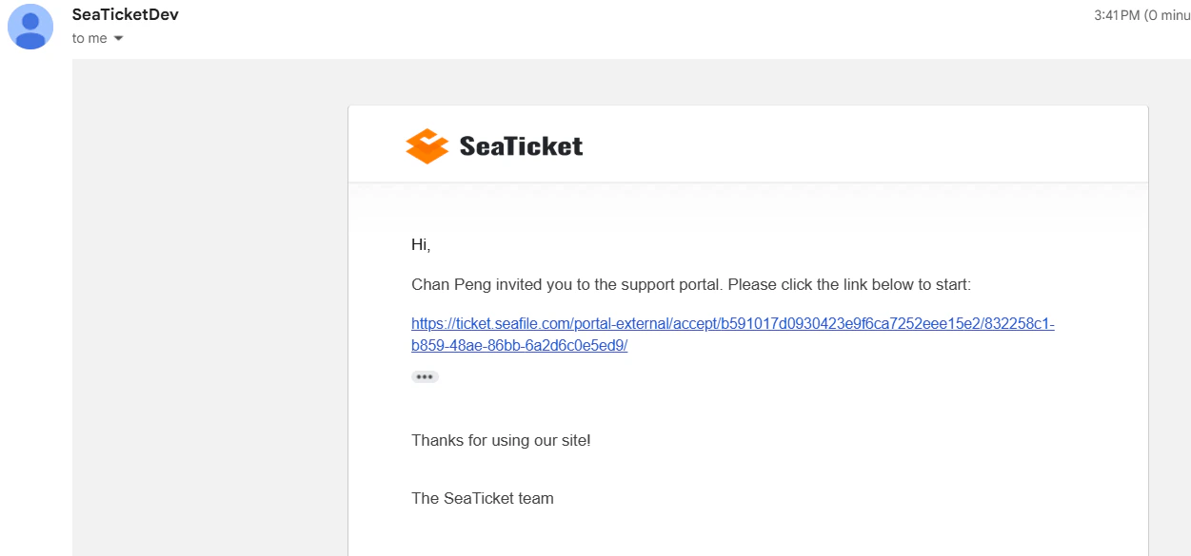Open the ticket.seafile.com invitation link

point(732,324)
